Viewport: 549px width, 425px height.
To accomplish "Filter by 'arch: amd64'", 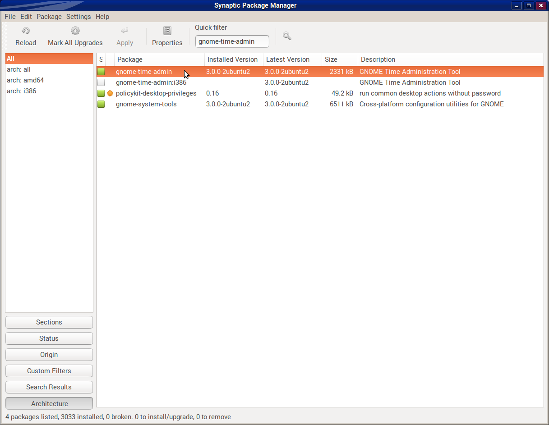I will coord(49,80).
